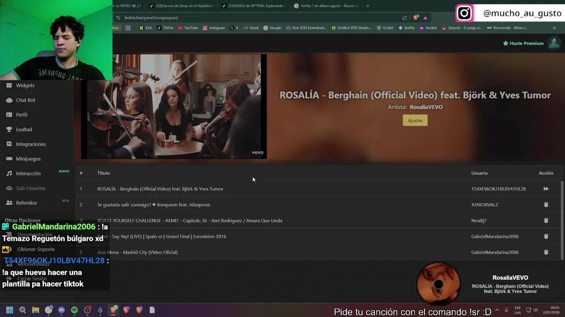Viewport: 565px width, 317px height.
Task: Delete the 'Te gustaría salir conmigo?' request
Action: [x=546, y=205]
